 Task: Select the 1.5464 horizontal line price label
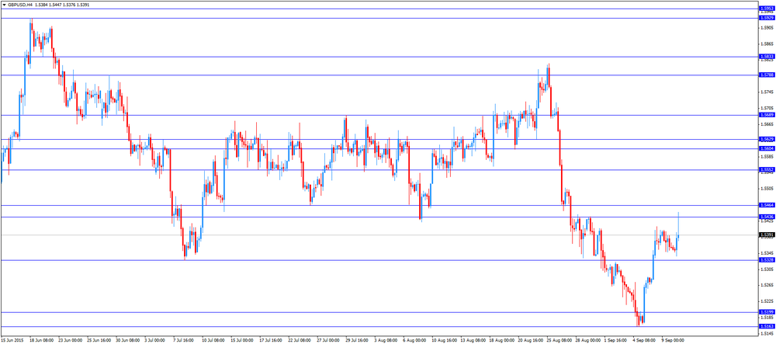click(x=767, y=205)
